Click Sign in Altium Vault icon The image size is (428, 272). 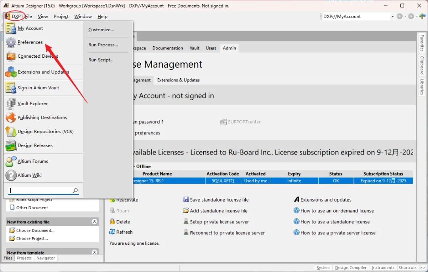[x=11, y=88]
